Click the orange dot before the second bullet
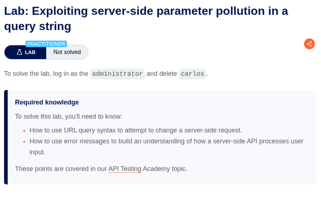 pyautogui.click(x=24, y=141)
